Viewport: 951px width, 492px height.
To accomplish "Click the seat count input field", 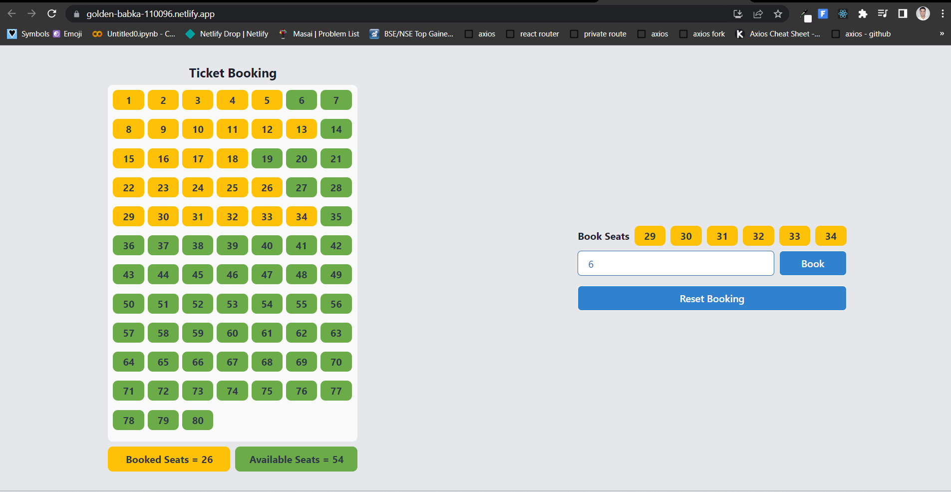I will pos(675,263).
